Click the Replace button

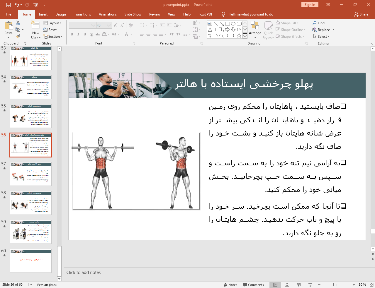321,30
